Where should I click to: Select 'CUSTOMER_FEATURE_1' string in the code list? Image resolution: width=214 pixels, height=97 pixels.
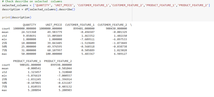tap(93, 5)
